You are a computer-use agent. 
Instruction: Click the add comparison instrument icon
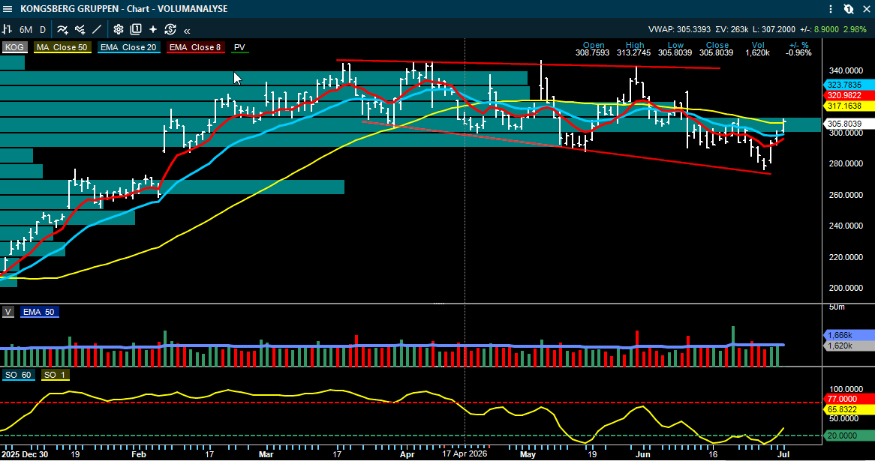[x=80, y=29]
